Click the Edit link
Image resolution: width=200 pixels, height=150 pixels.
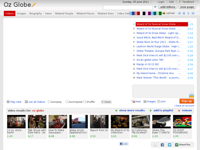[171, 2]
